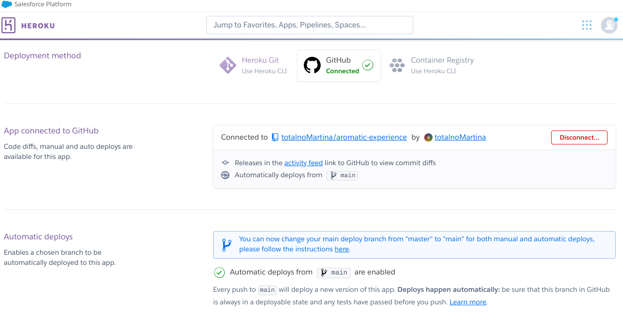Click the main branch badge under Connected
The width and height of the screenshot is (623, 313).
342,175
